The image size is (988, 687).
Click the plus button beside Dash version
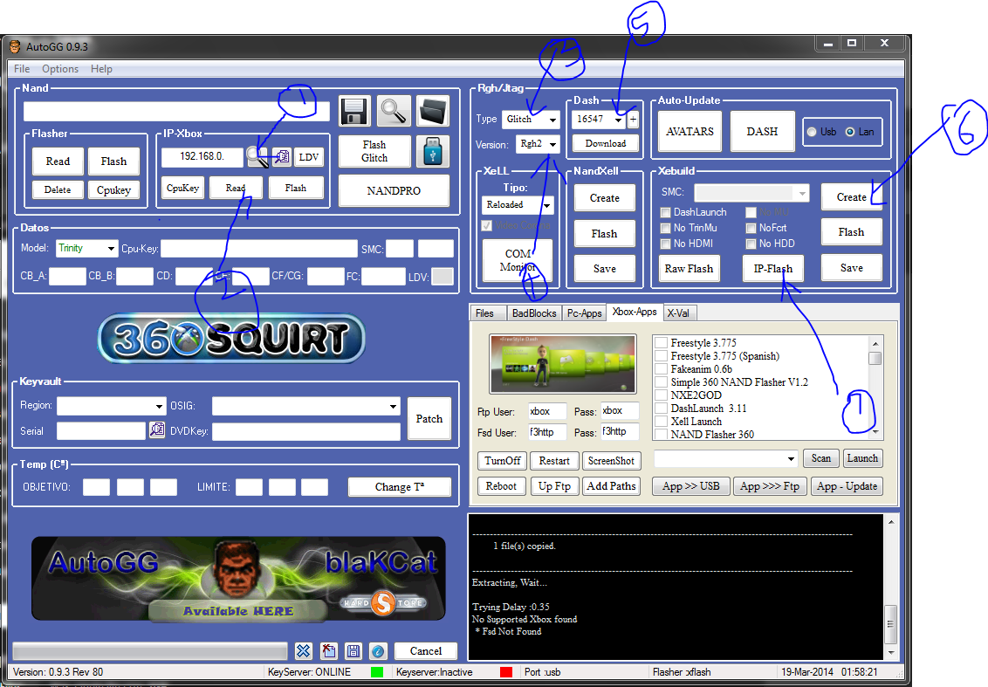[634, 119]
